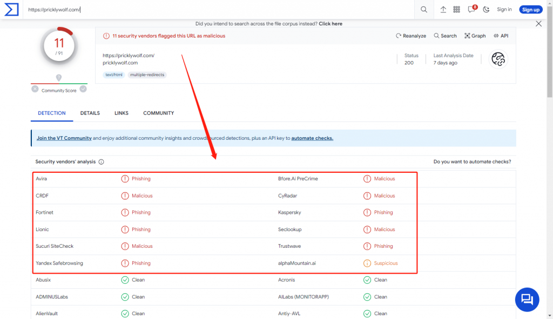
Task: Toggle dark mode moon icon
Action: pyautogui.click(x=487, y=10)
